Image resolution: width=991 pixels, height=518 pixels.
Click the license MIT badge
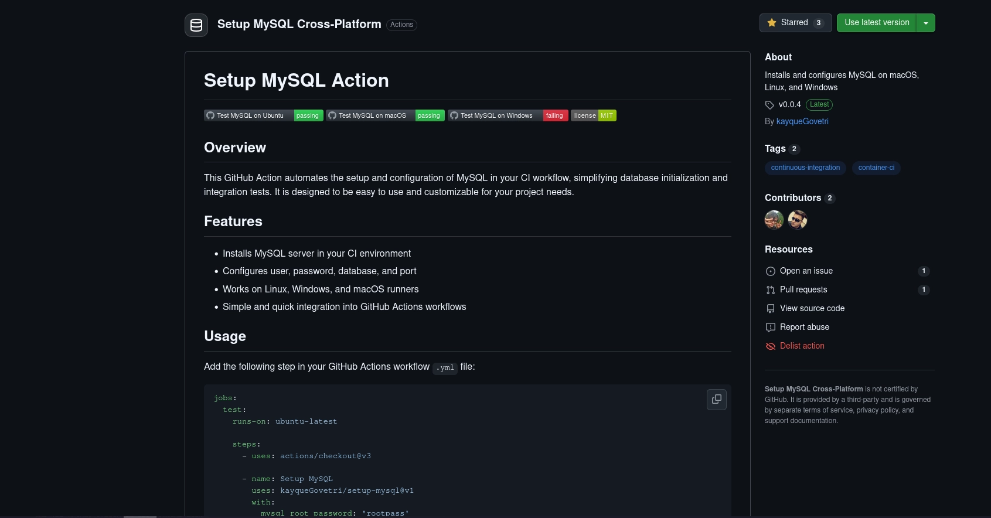[x=594, y=115]
